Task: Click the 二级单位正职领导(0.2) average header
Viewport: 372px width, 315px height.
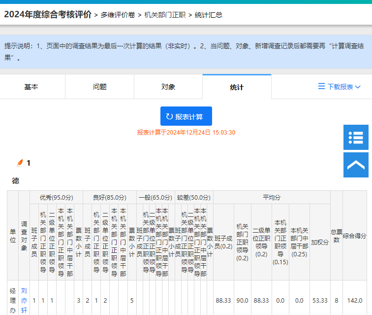Action: coord(261,242)
